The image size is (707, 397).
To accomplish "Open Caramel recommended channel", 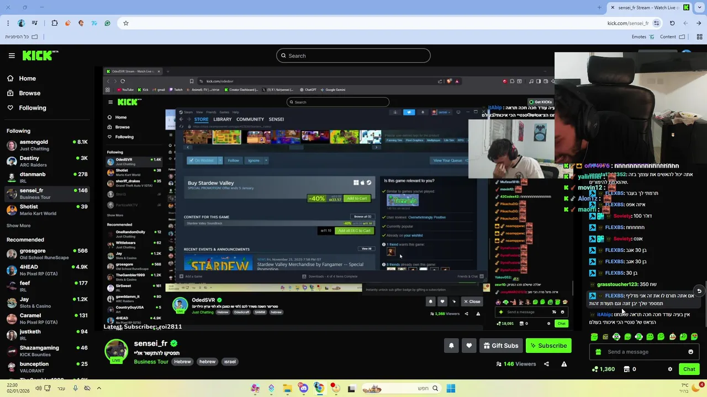I will (48, 319).
